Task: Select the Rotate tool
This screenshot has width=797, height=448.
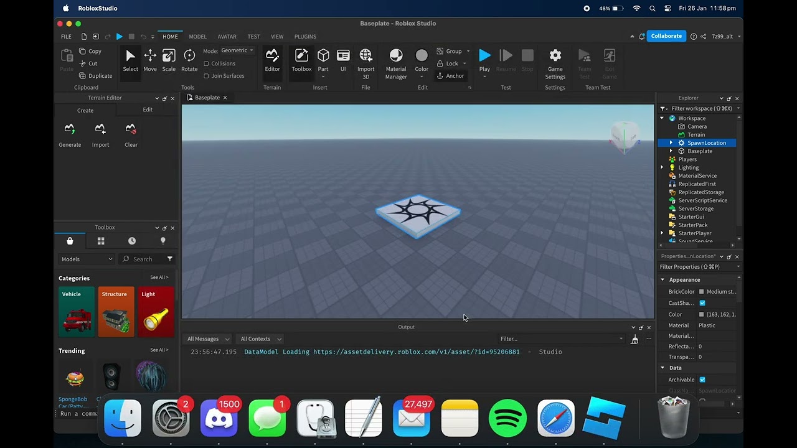Action: click(x=189, y=60)
